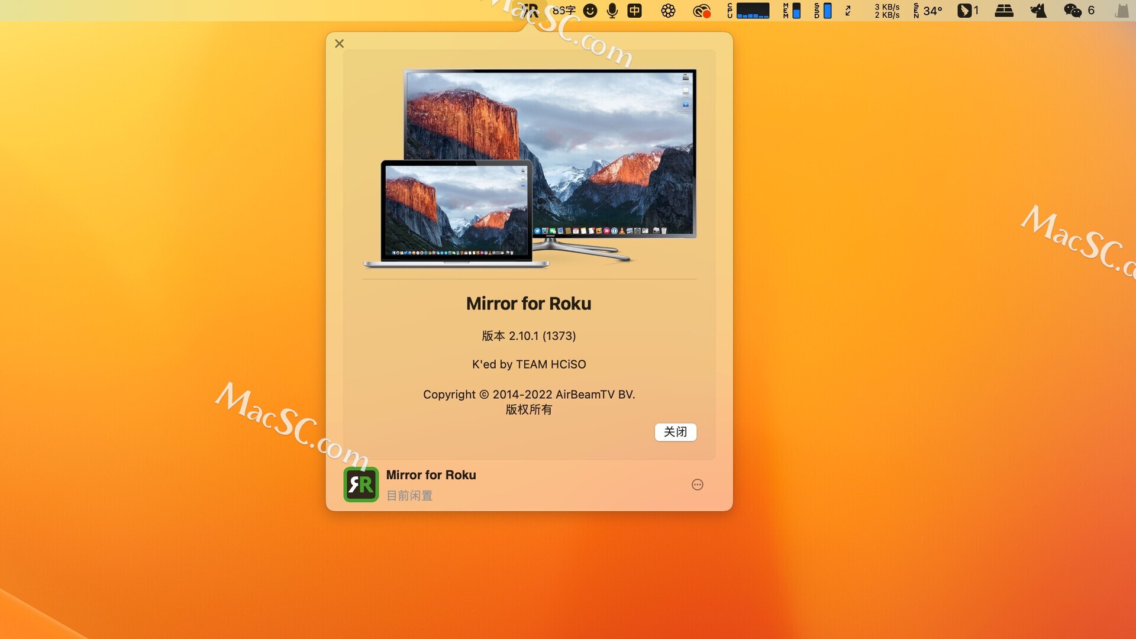
Task: Click the 关闭 button in the about panel
Action: (675, 432)
